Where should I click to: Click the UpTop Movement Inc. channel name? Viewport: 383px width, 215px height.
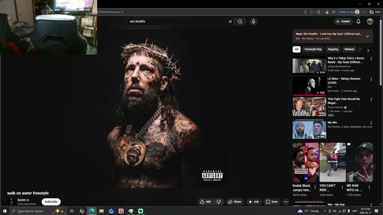[339, 66]
